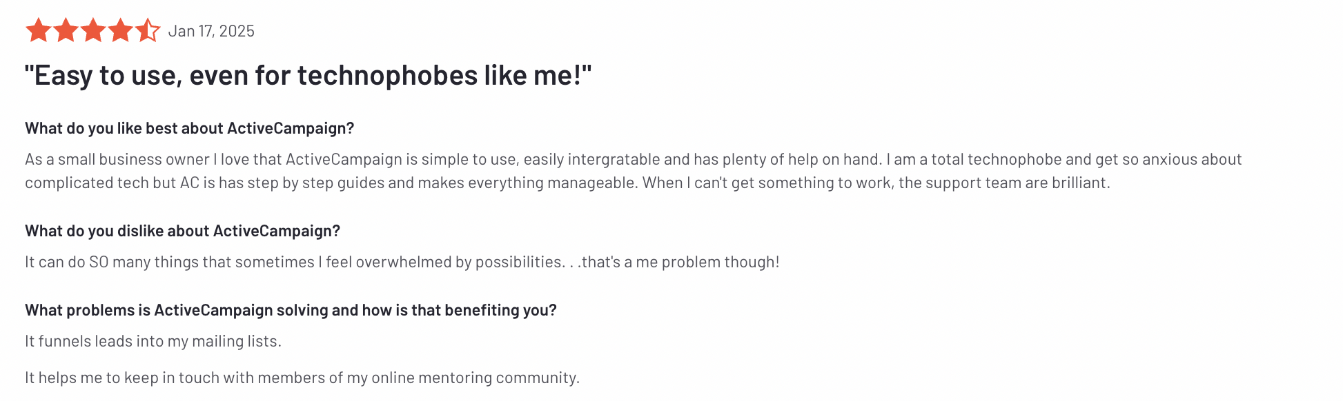The width and height of the screenshot is (1343, 401).
Task: Click the sentence "It can do SO many things"
Action: pos(402,262)
